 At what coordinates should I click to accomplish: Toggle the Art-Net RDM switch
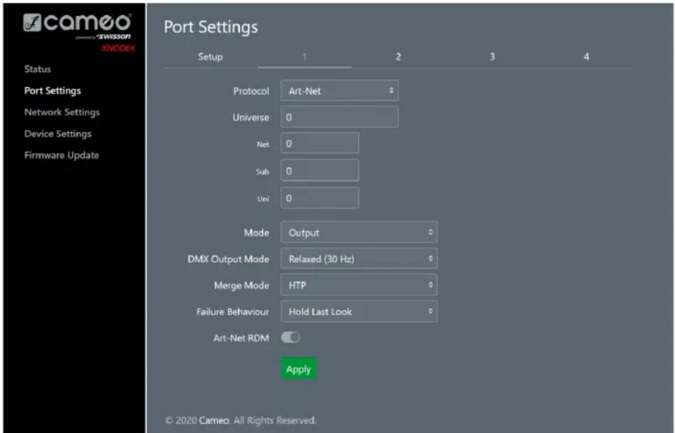[291, 337]
